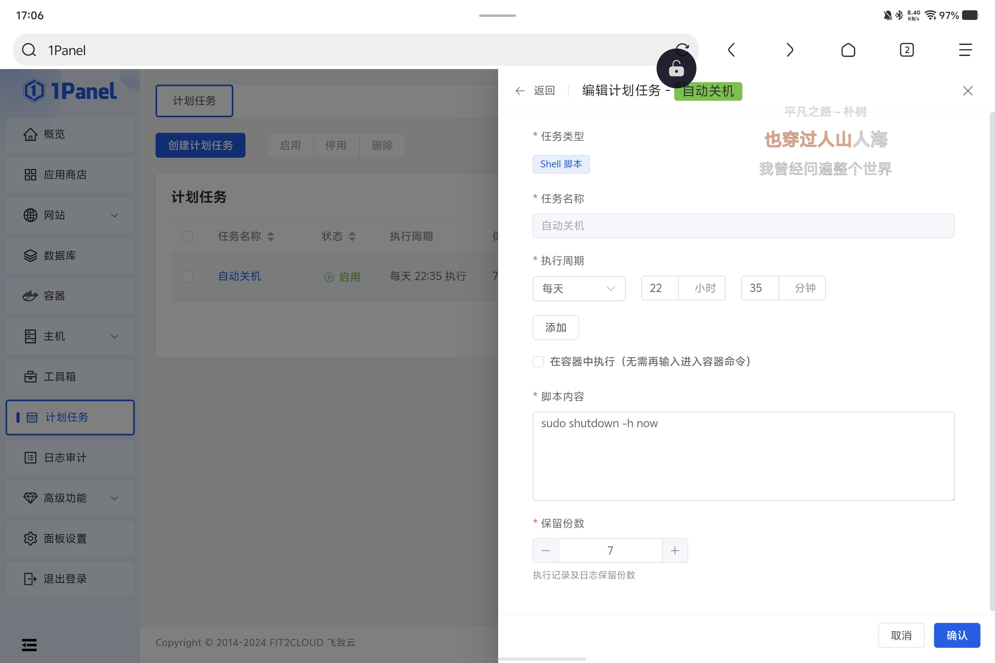The width and height of the screenshot is (995, 663).
Task: Tap the browser home icon
Action: pos(848,50)
